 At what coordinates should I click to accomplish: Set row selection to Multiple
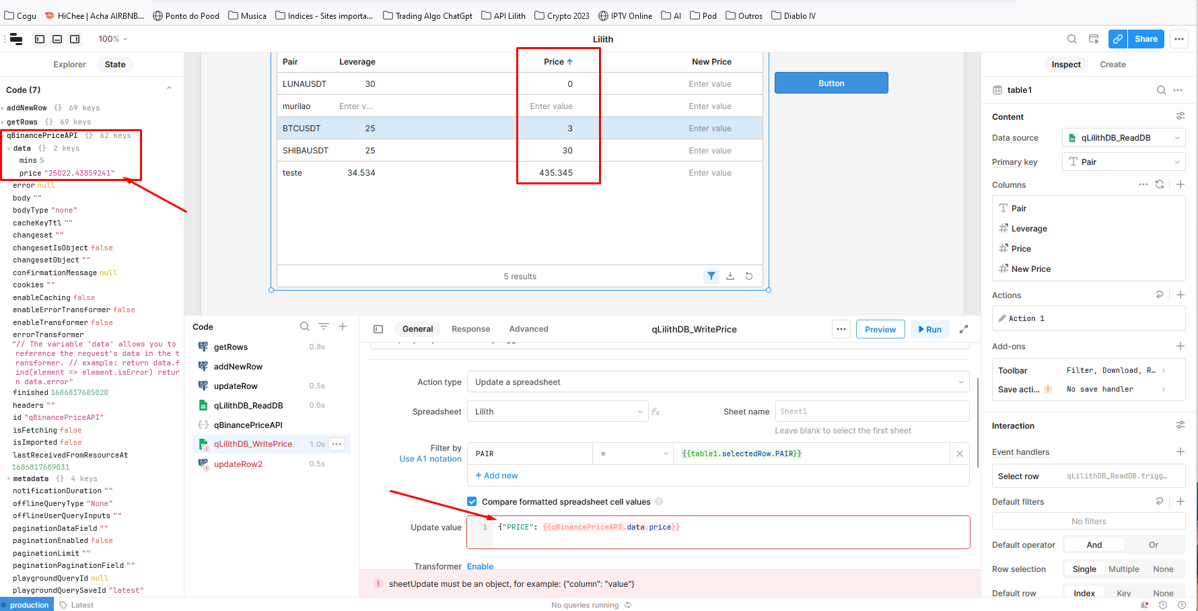1124,569
